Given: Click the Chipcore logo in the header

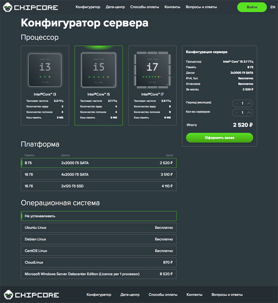Looking at the screenshot, I should tap(31, 7).
